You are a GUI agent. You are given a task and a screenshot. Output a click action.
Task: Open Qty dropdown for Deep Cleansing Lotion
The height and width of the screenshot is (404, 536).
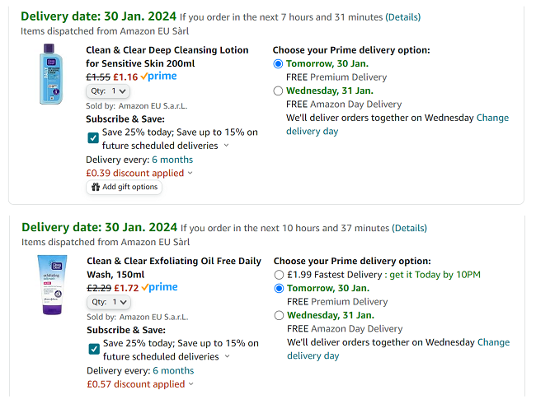click(108, 91)
